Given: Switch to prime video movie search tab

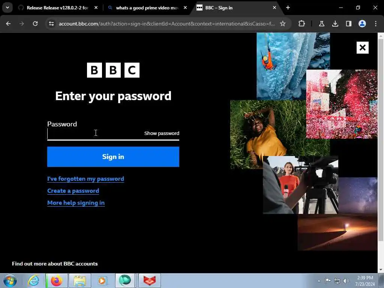Looking at the screenshot, I should pos(147,8).
